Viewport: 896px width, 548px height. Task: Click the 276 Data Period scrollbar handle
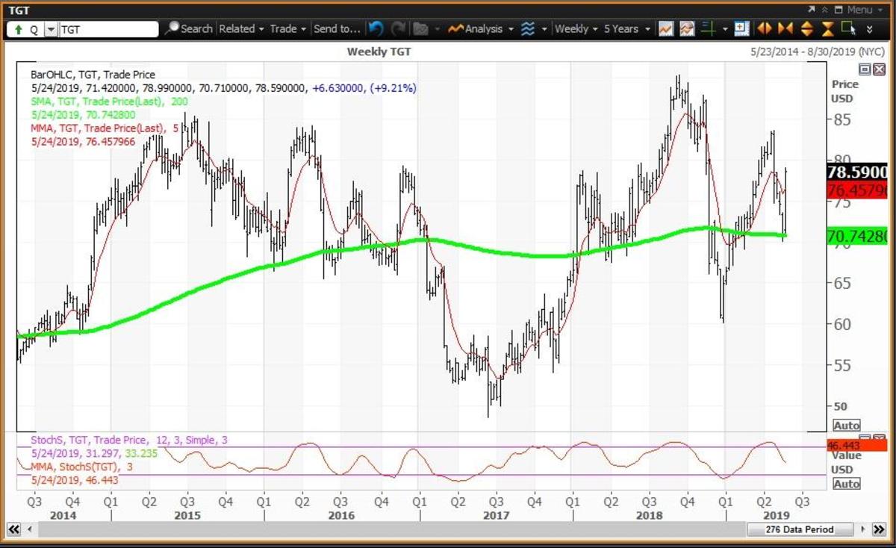799,529
